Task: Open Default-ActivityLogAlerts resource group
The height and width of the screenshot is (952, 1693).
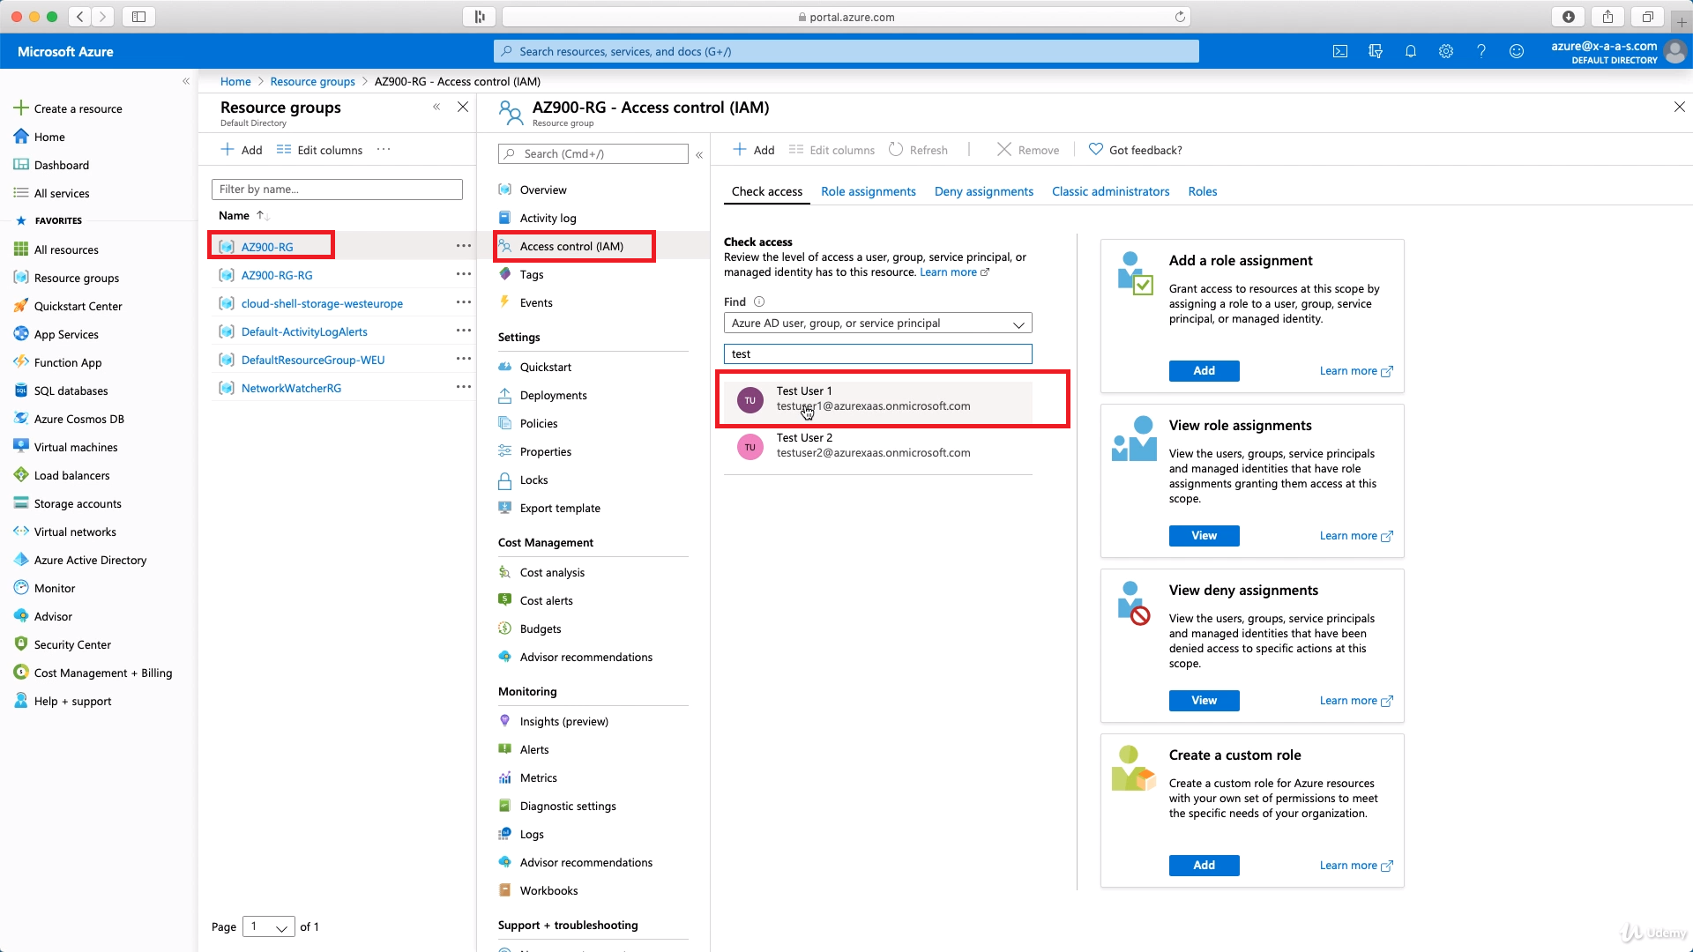Action: point(304,331)
